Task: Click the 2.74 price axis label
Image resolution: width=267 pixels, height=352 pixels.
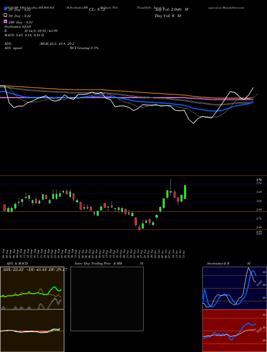Action: point(259,219)
